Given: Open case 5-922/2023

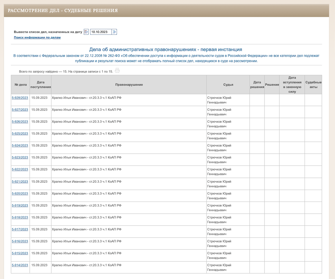Looking at the screenshot, I should 20,170.
